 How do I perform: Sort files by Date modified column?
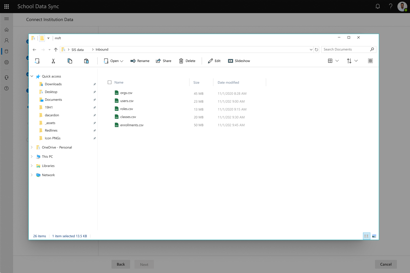(229, 82)
